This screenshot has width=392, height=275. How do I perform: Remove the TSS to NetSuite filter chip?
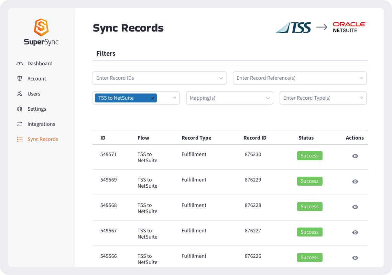pyautogui.click(x=152, y=98)
